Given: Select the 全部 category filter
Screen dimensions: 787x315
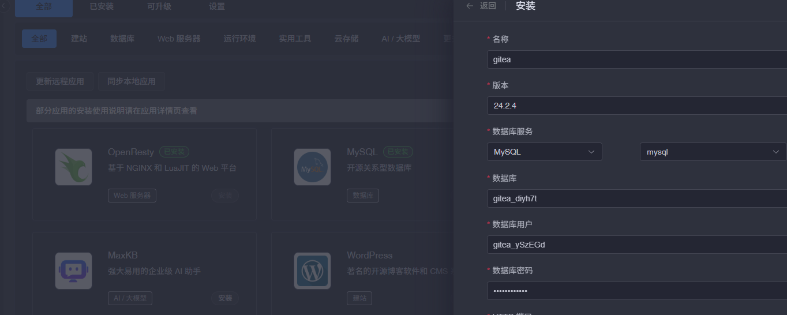Looking at the screenshot, I should pos(39,39).
